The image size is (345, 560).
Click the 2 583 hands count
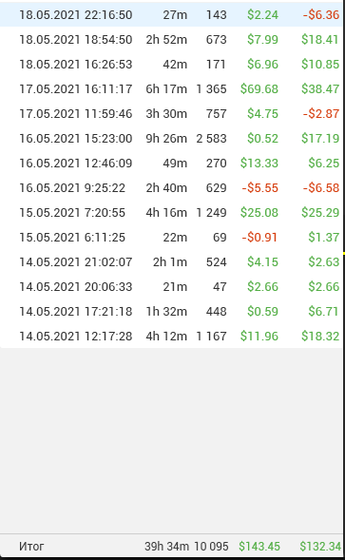(211, 138)
